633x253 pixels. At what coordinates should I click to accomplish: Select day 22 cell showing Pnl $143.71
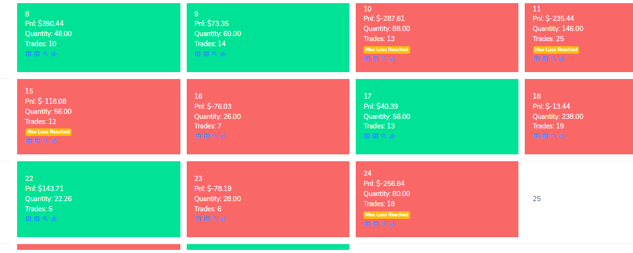(99, 199)
